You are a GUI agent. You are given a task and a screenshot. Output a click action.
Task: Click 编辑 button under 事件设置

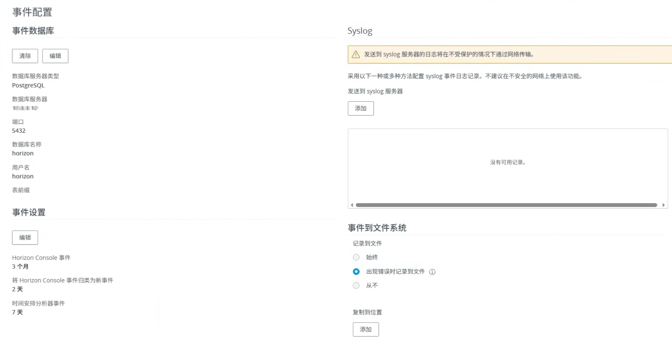coord(25,237)
